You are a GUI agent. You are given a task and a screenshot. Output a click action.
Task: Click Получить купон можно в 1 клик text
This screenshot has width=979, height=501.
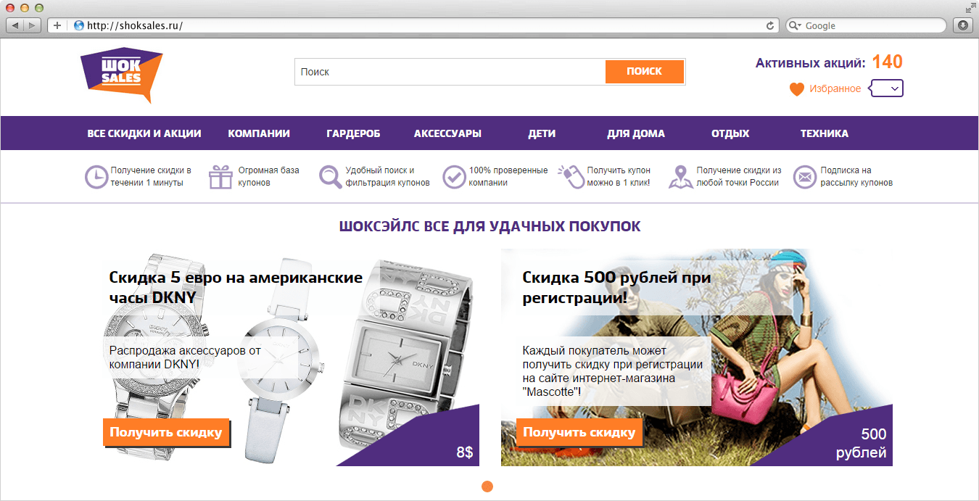tap(619, 176)
